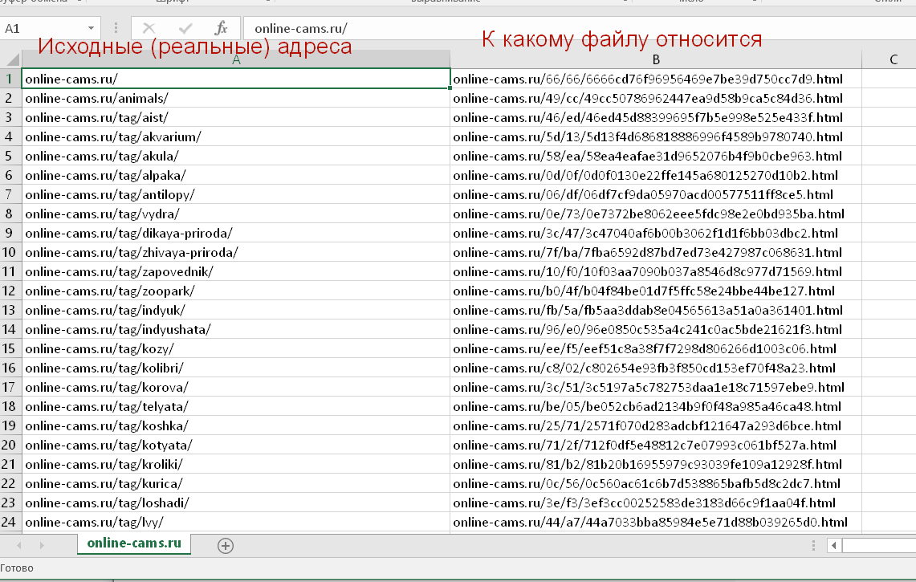Click the Select All corner triangle

click(10, 60)
